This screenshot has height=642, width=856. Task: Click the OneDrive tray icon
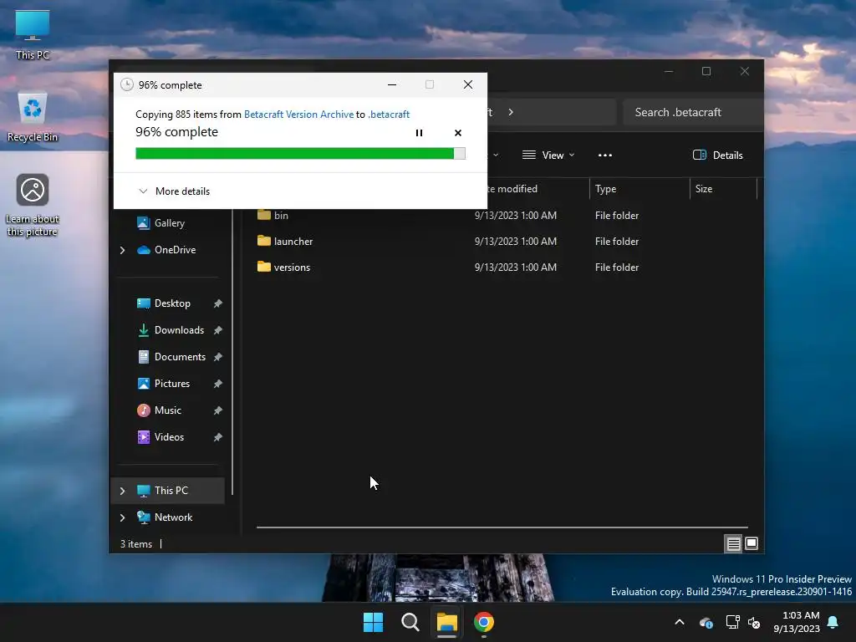pyautogui.click(x=706, y=622)
